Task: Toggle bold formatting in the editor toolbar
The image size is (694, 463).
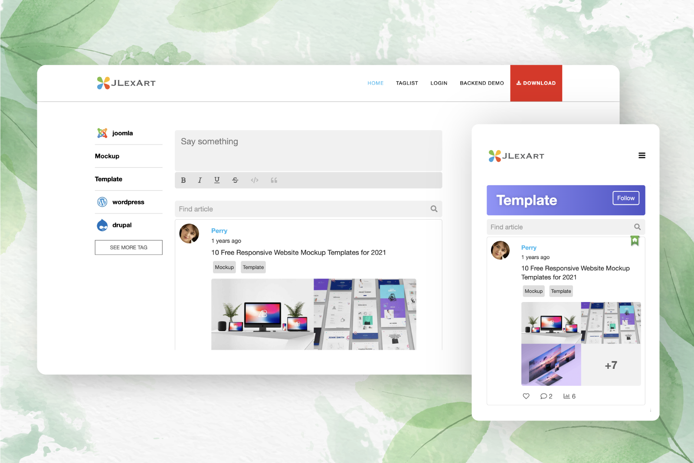Action: click(183, 180)
